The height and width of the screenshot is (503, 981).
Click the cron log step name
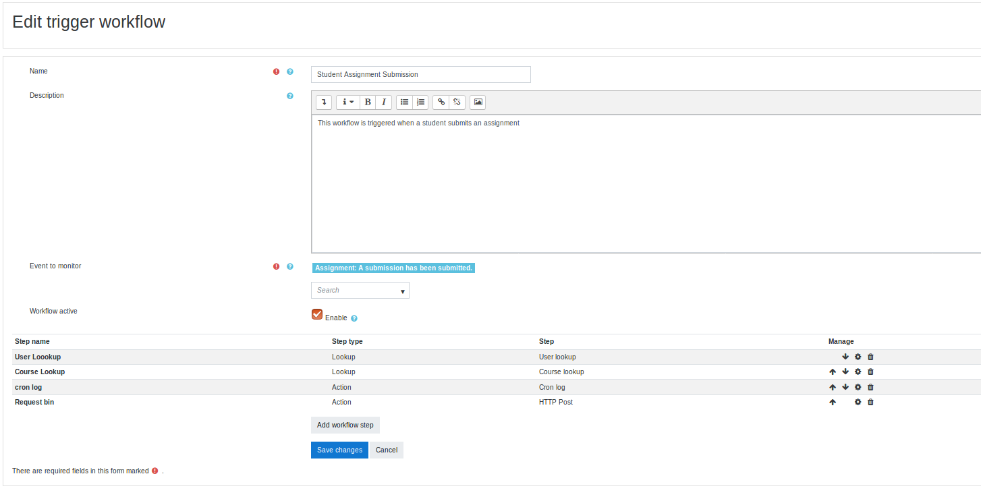click(28, 387)
